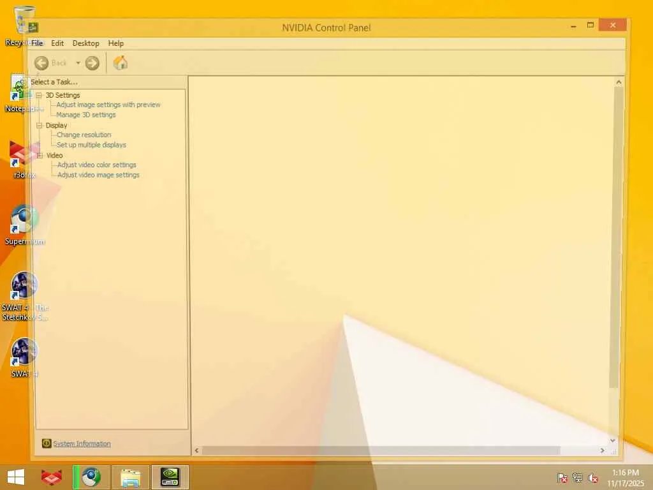
Task: Click the Action Center flag tray icon
Action: pos(562,477)
